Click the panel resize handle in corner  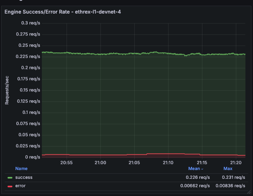pos(249,192)
